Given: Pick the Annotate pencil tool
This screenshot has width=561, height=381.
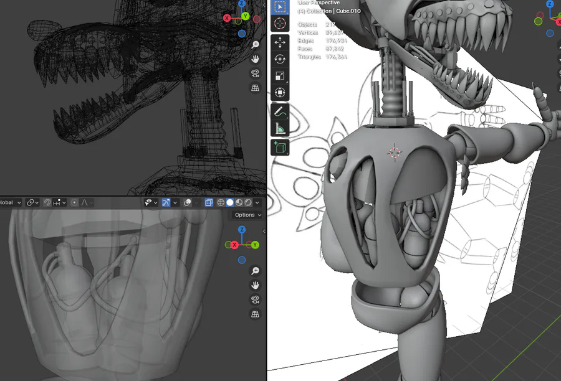Looking at the screenshot, I should [280, 111].
